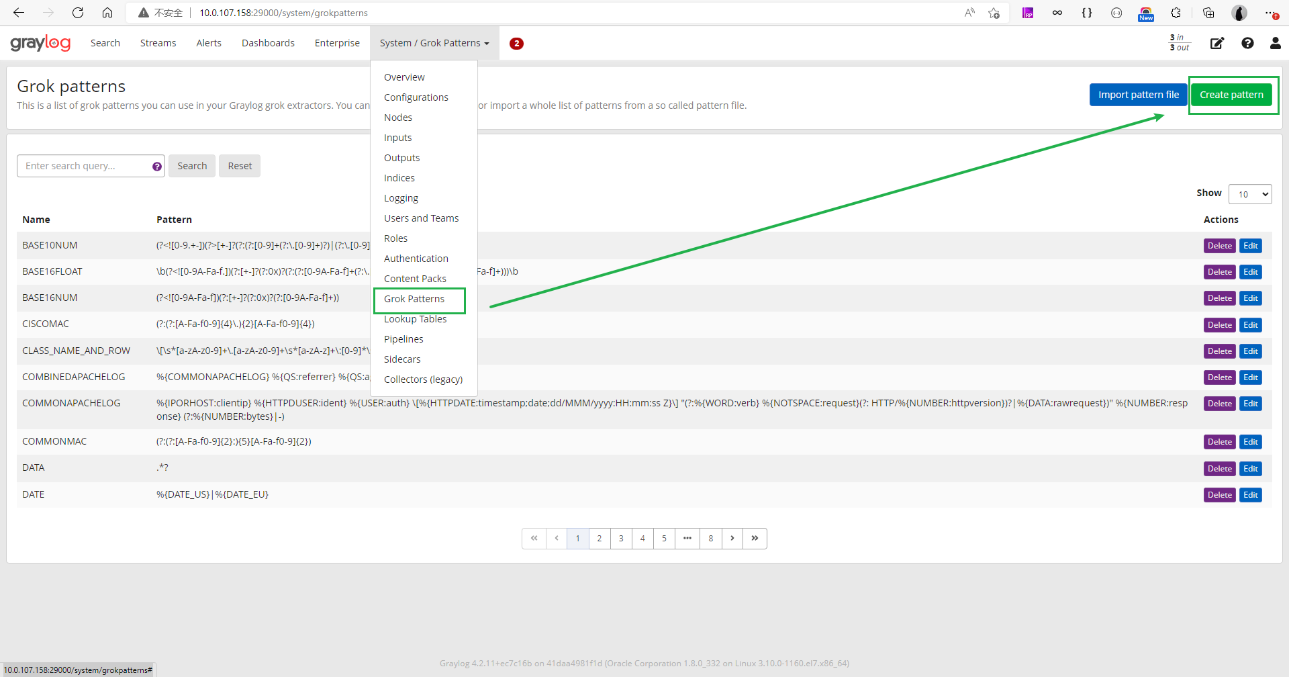This screenshot has width=1289, height=677.
Task: Focus the Enter search query field
Action: click(x=91, y=166)
